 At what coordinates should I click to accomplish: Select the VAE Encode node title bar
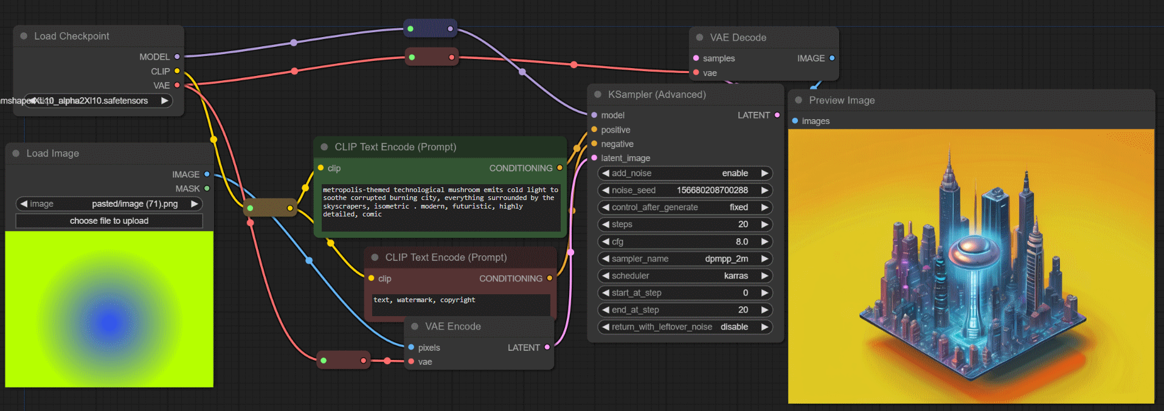(453, 326)
